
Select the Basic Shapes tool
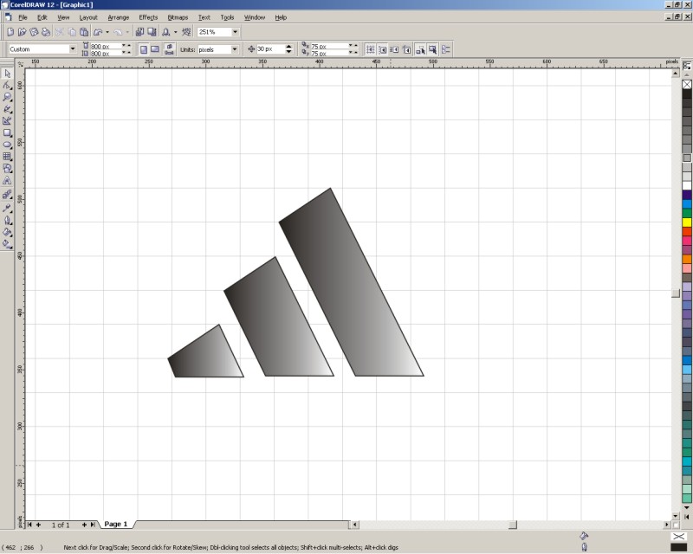(7, 168)
